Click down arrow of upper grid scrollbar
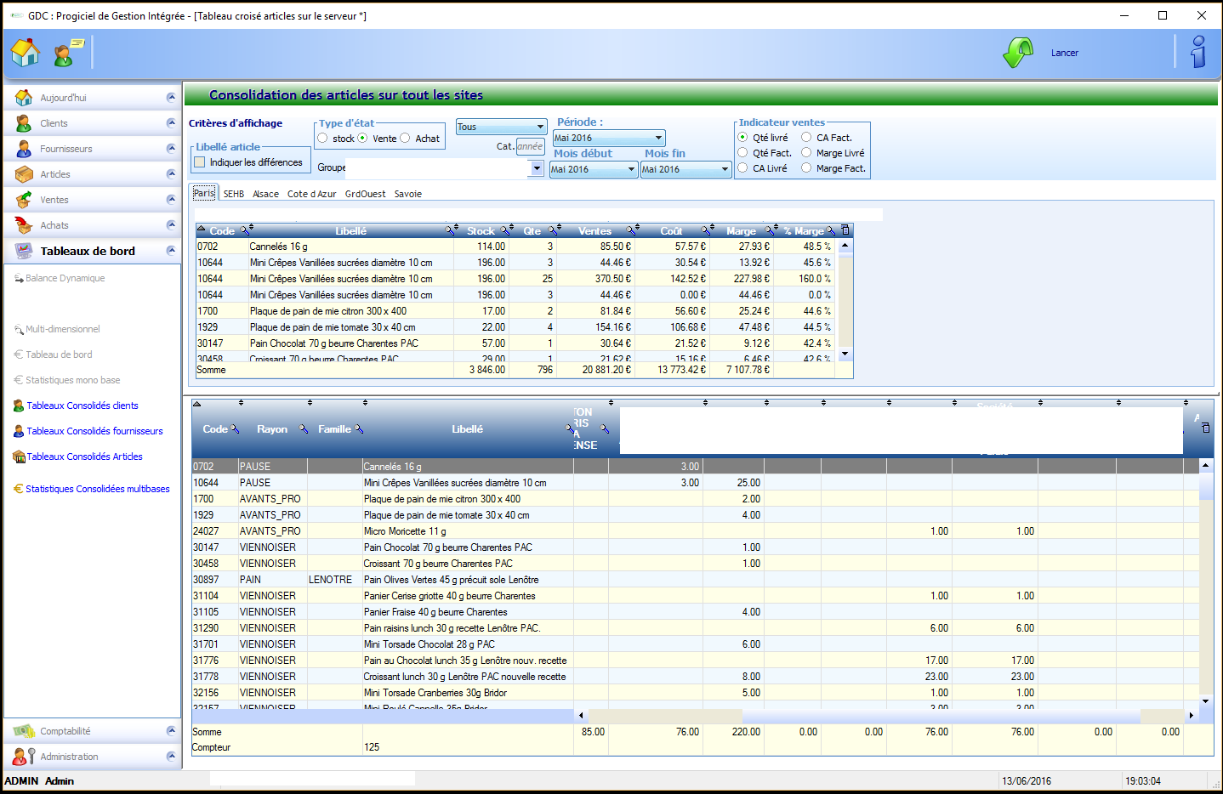 [x=845, y=353]
